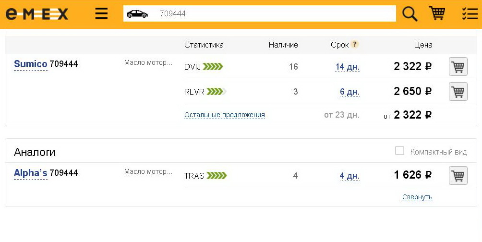Click the от 23 дн. text
Screen dimensions: 482x242
[x=341, y=115]
